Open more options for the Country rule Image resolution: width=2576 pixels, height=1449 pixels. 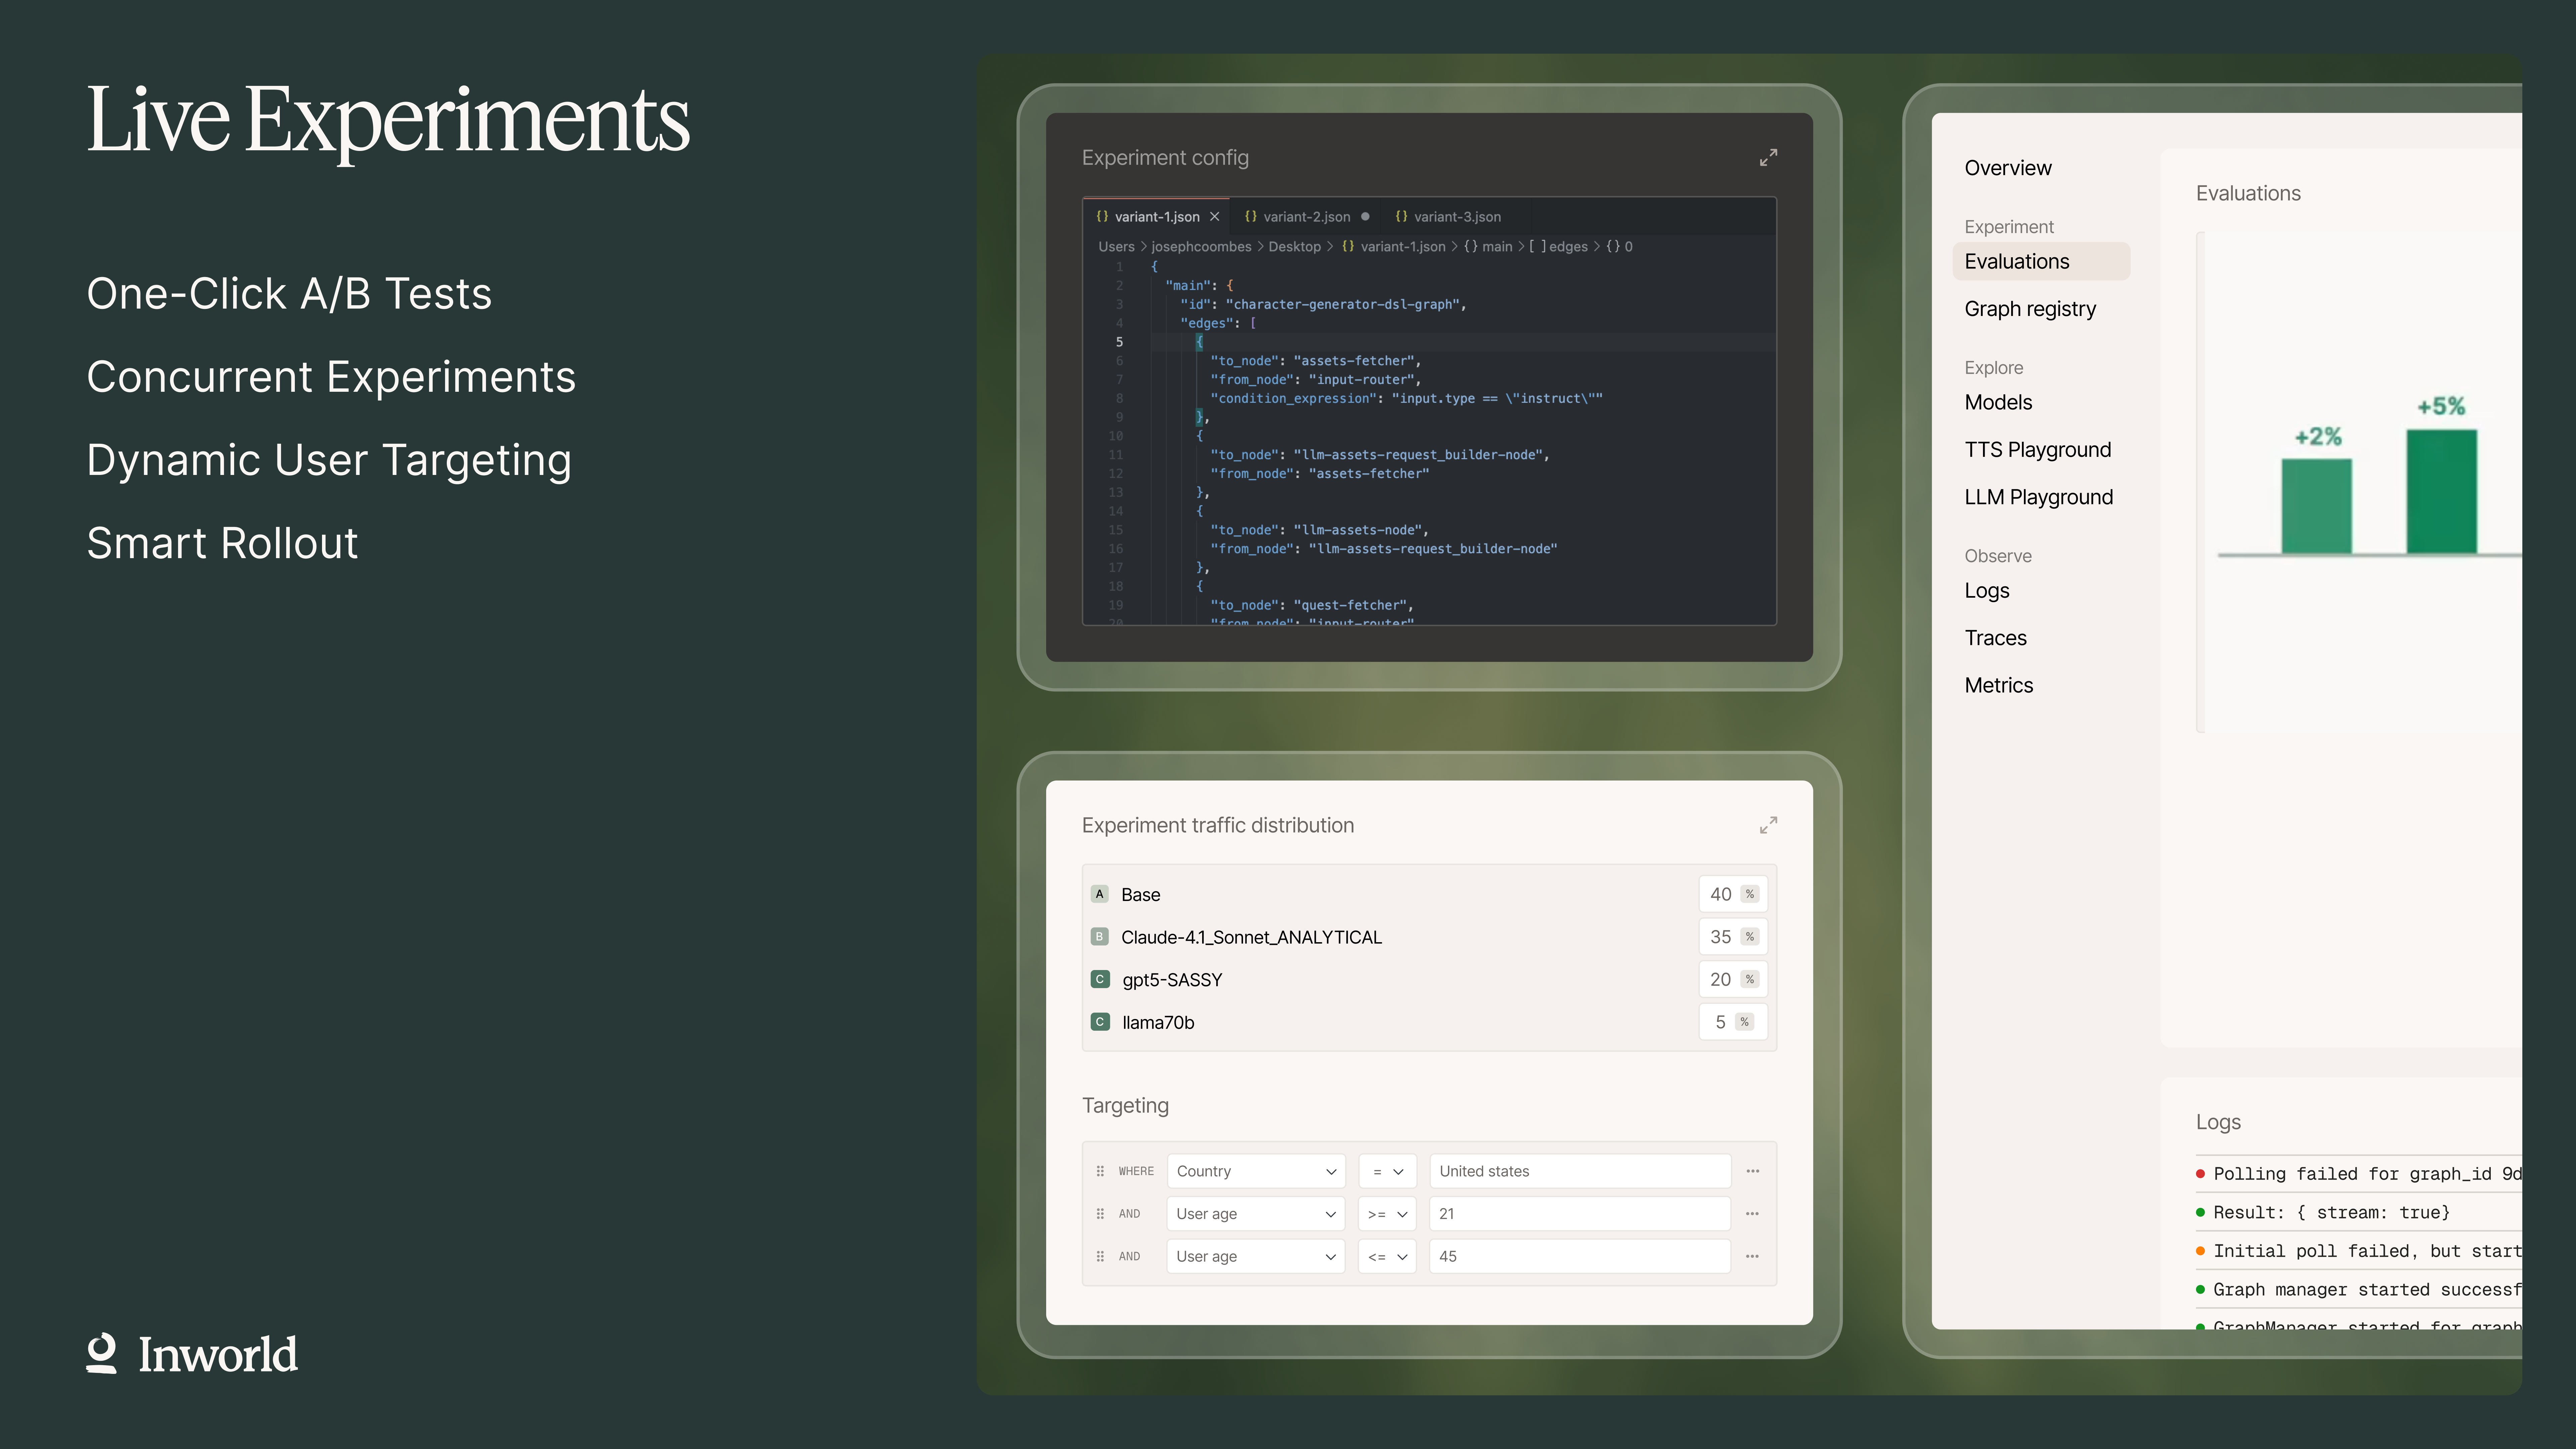(x=1753, y=1171)
